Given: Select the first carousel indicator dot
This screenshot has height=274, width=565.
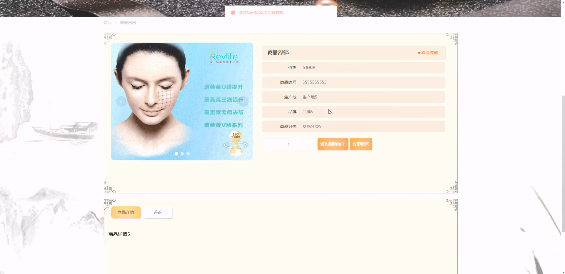Looking at the screenshot, I should tap(176, 153).
